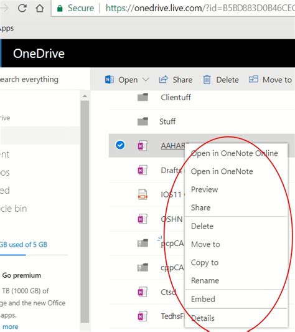Click the OSHN OneNote file icon
The height and width of the screenshot is (332, 295).
pyautogui.click(x=143, y=219)
